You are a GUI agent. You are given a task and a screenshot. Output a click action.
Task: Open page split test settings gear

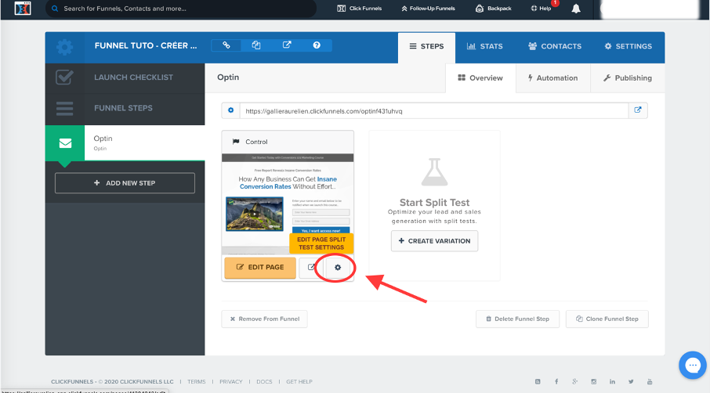[x=338, y=268]
